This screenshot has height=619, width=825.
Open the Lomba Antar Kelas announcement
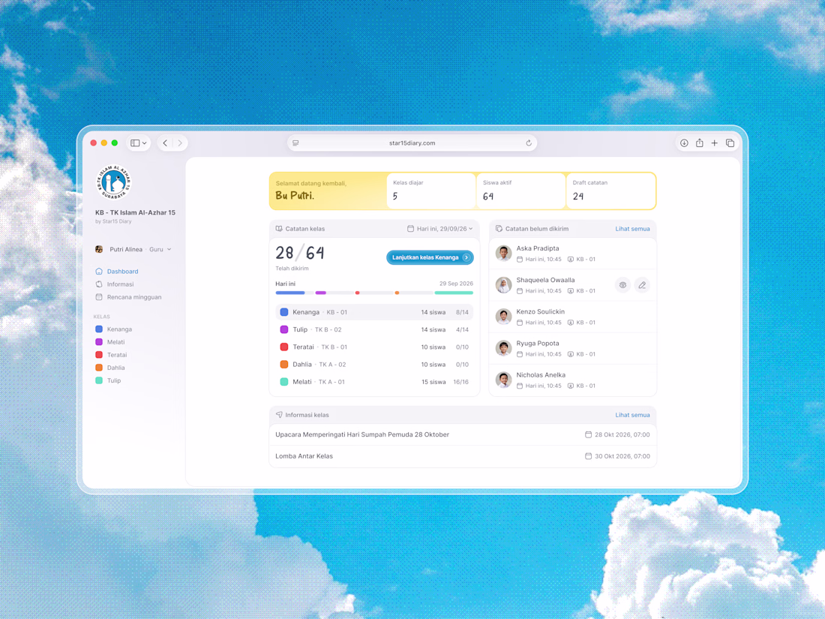[463, 456]
